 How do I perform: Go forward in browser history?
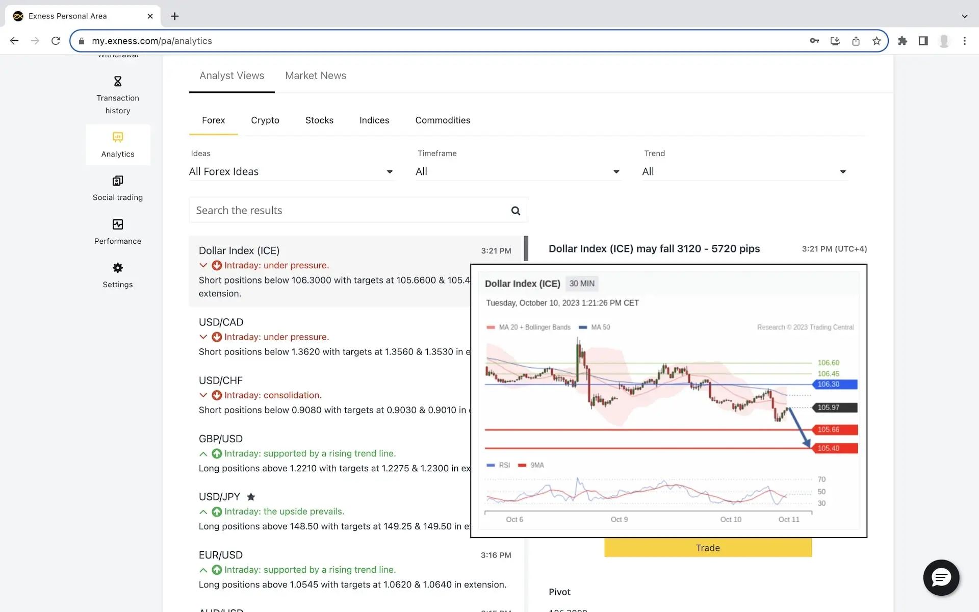pos(35,41)
